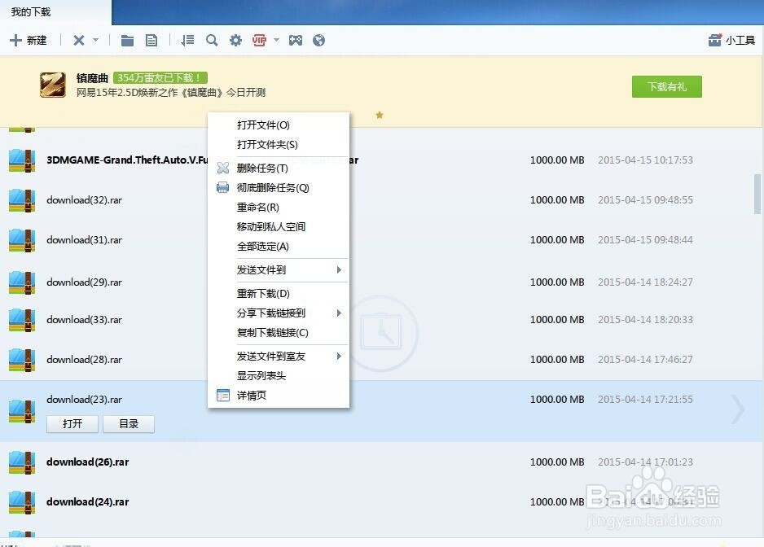
Task: Click the document list toolbar icon
Action: 151,40
